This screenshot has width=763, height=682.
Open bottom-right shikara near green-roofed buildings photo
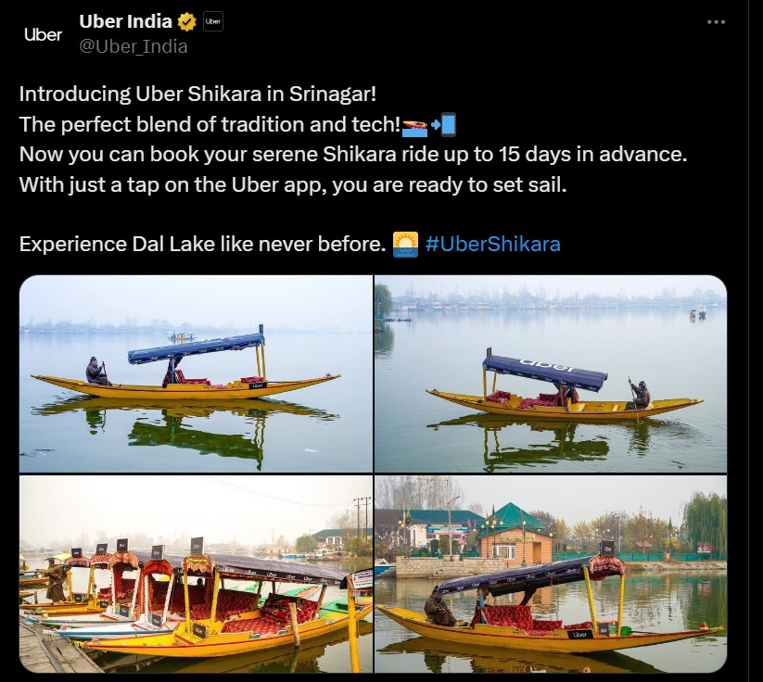pos(551,574)
